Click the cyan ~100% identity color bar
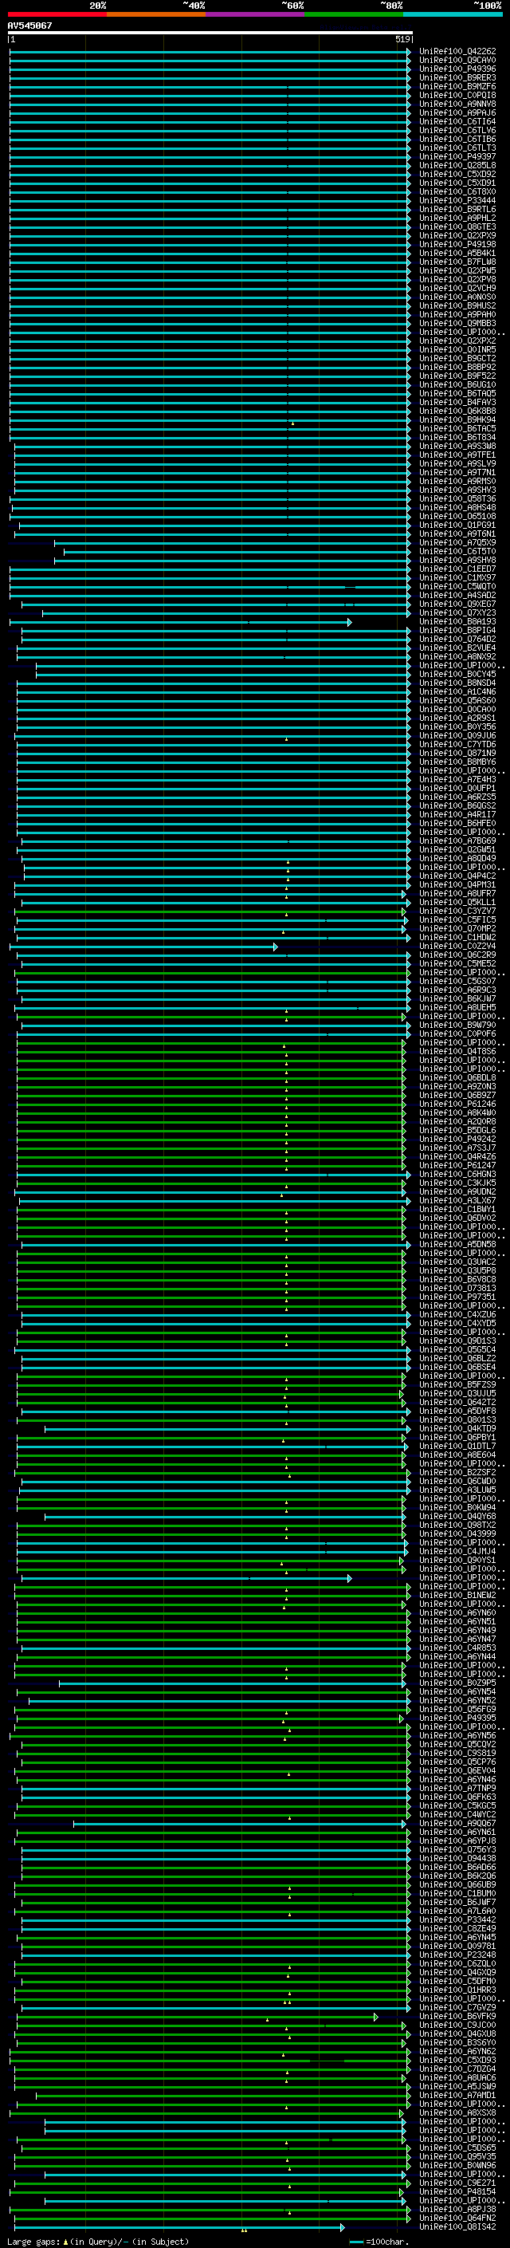This screenshot has height=2248, width=510. (453, 15)
